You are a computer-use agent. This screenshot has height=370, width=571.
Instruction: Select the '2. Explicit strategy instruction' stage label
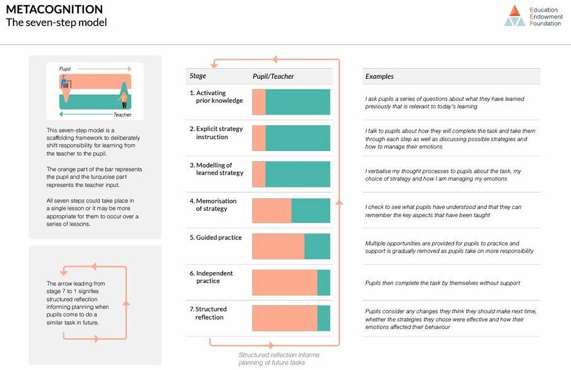coord(216,133)
